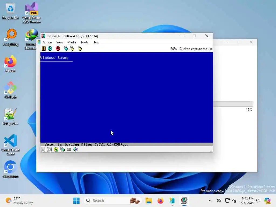The image size is (276, 207).
Task: Select the Git Bash desktop shortcut
Action: tap(11, 90)
